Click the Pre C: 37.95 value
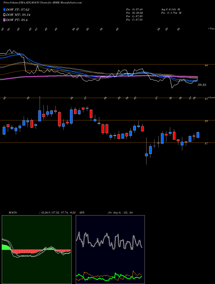Screen dimensions: 215x284 (x=135, y=20)
